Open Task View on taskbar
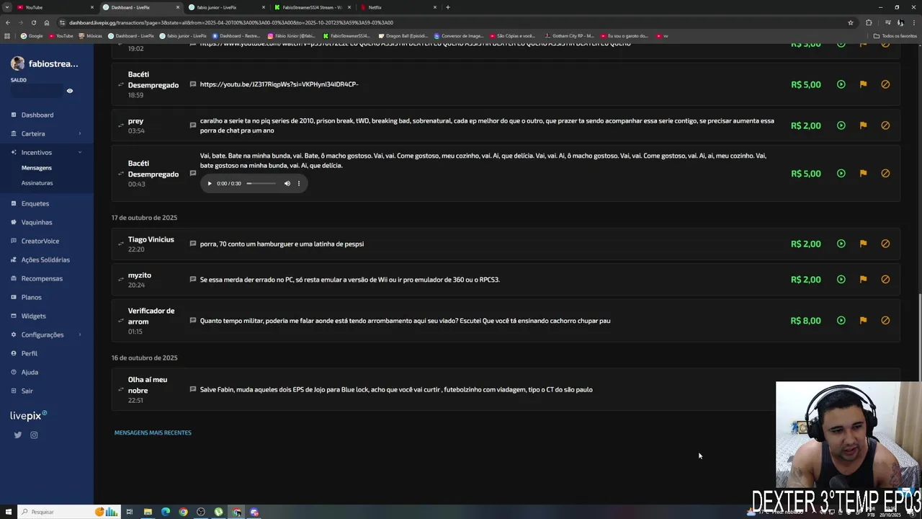 130,512
